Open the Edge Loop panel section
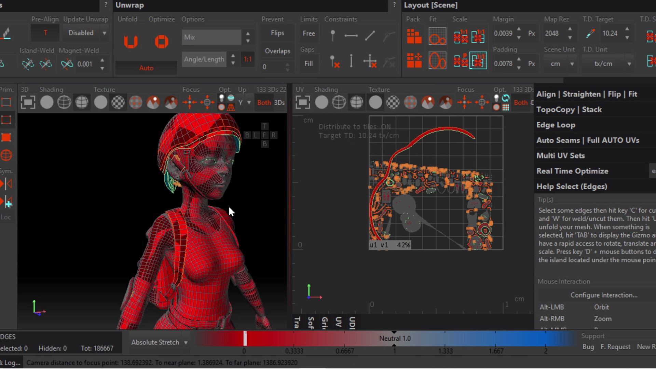Viewport: 656px width, 369px height. tap(556, 125)
